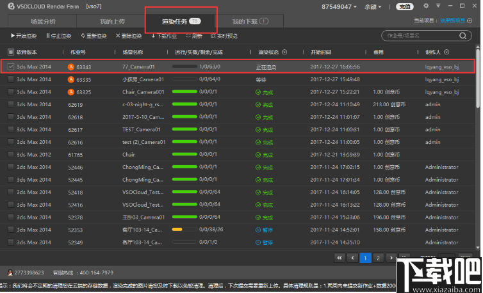Click the 停止渲染 (stop render) pause button

[58, 36]
